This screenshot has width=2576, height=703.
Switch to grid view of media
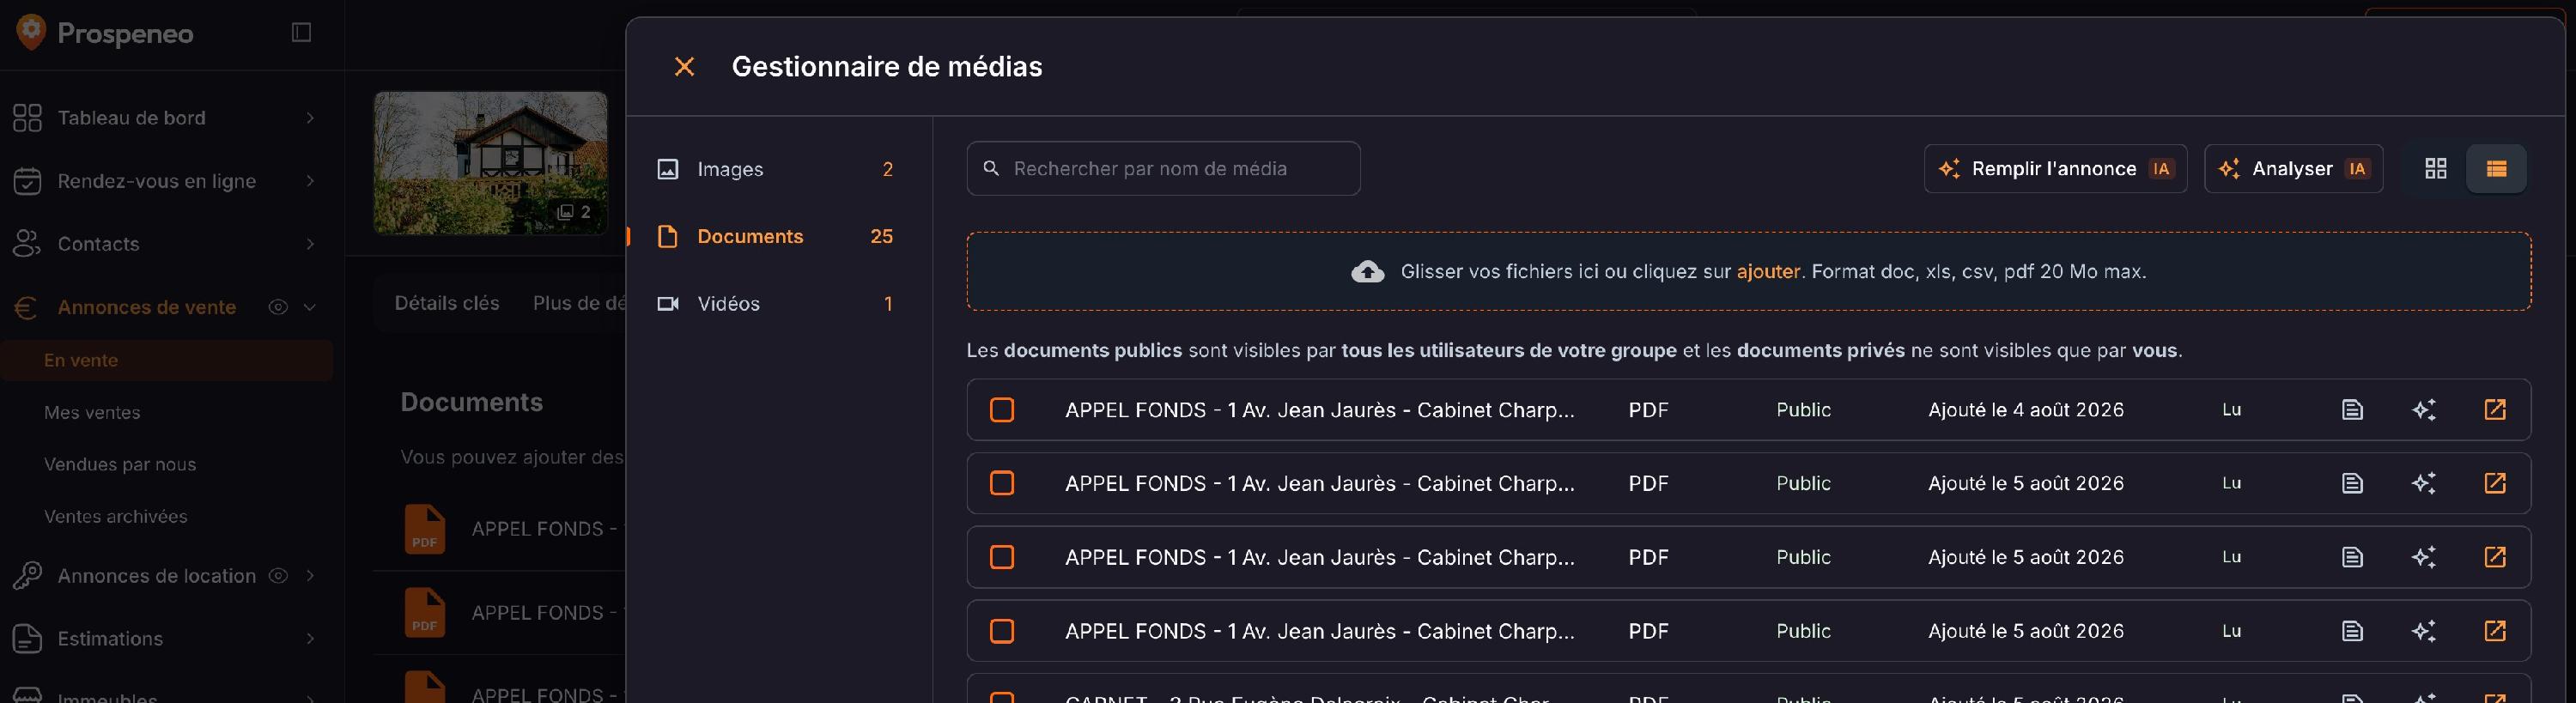click(2436, 168)
